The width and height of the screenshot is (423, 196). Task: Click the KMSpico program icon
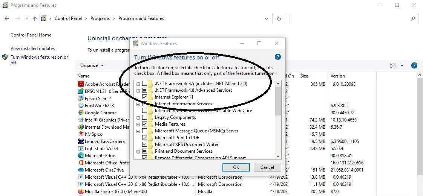(x=81, y=134)
